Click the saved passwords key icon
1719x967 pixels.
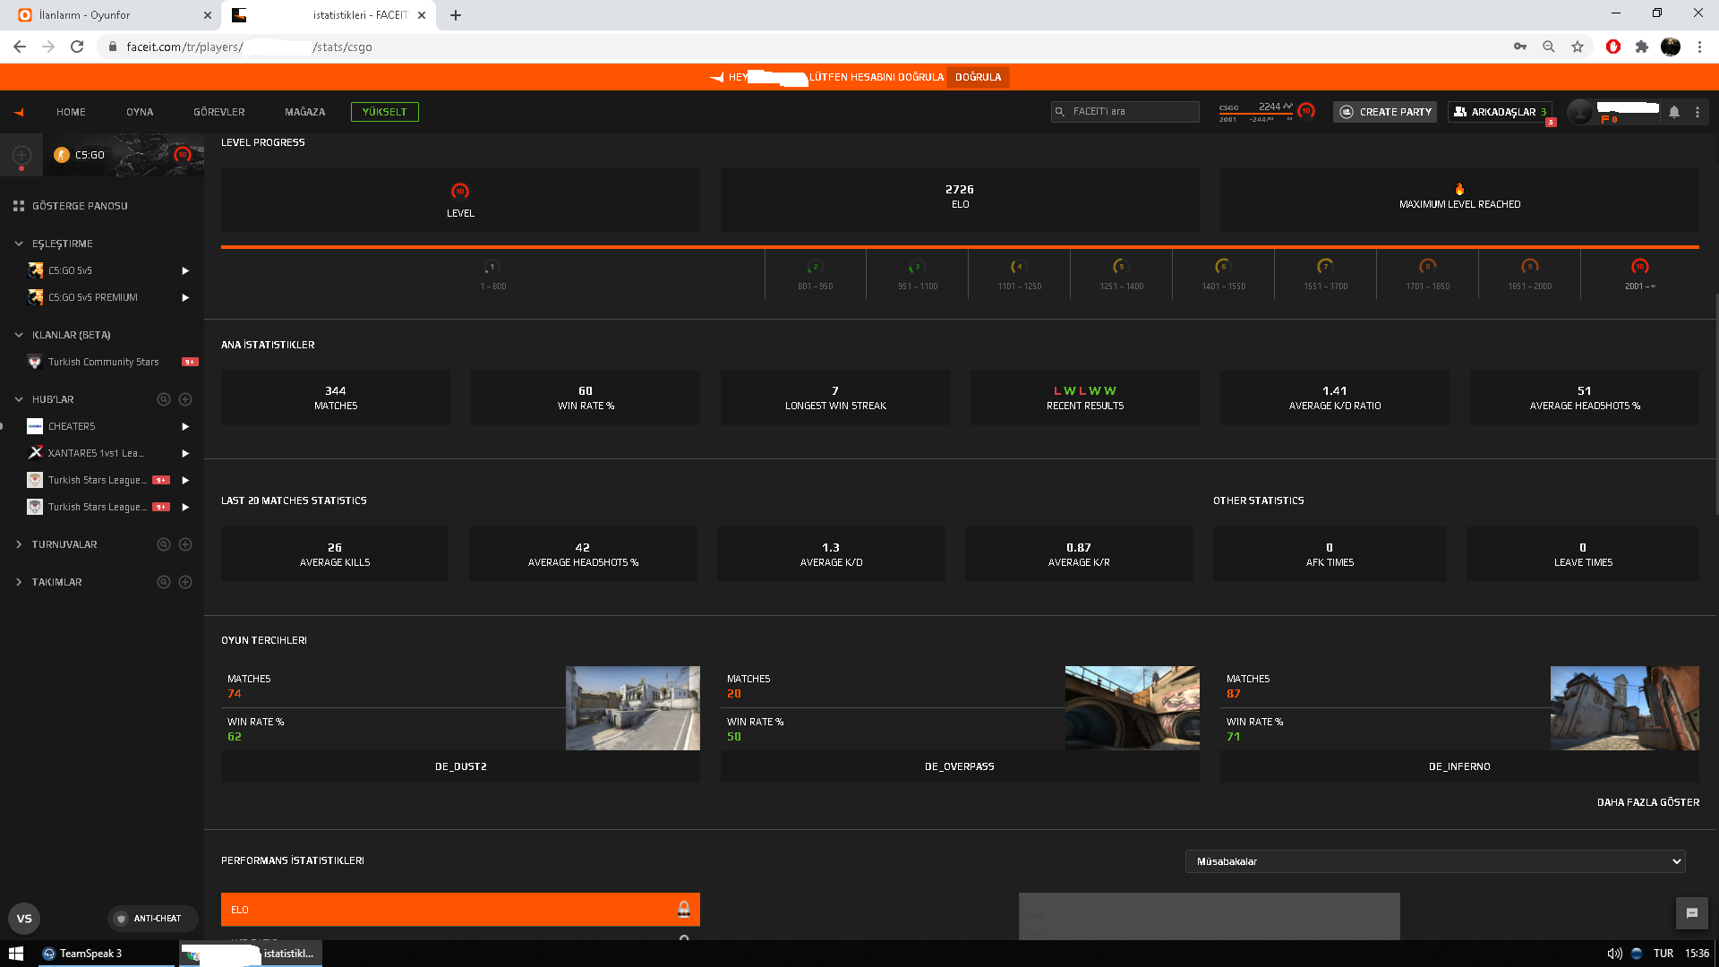click(1520, 47)
